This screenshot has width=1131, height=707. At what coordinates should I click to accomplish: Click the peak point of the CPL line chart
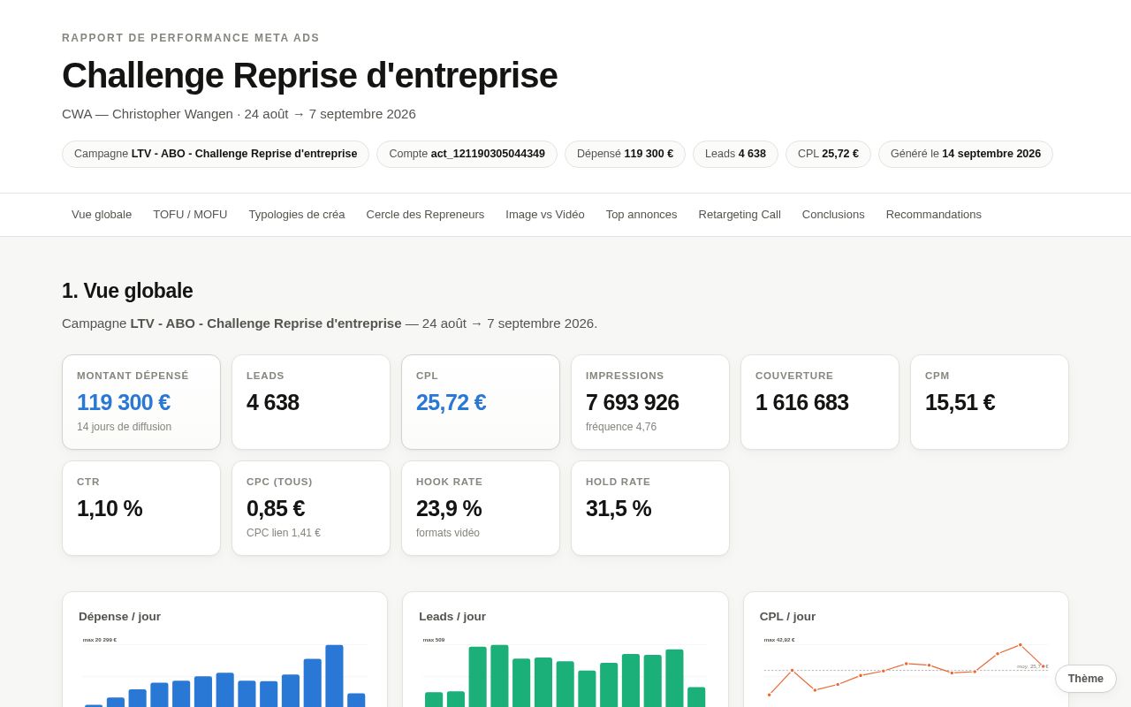[1020, 645]
